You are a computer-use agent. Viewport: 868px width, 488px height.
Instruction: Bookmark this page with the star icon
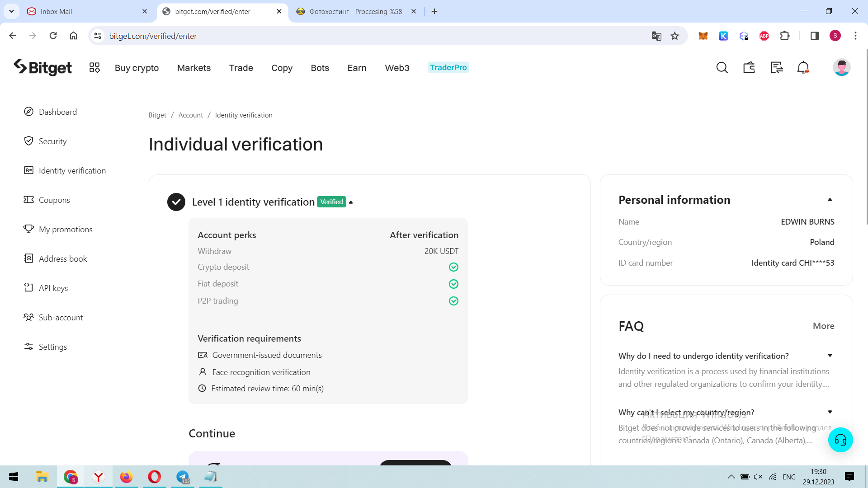[x=675, y=36]
